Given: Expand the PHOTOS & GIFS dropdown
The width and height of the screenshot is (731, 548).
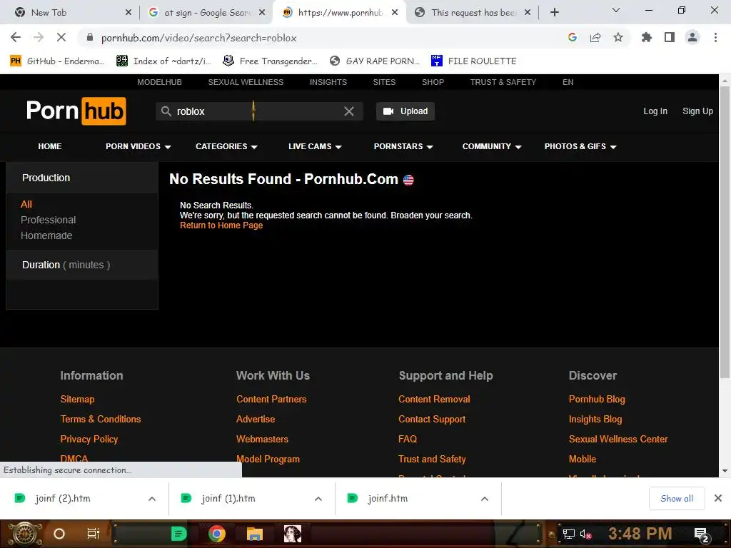Looking at the screenshot, I should click(x=580, y=146).
